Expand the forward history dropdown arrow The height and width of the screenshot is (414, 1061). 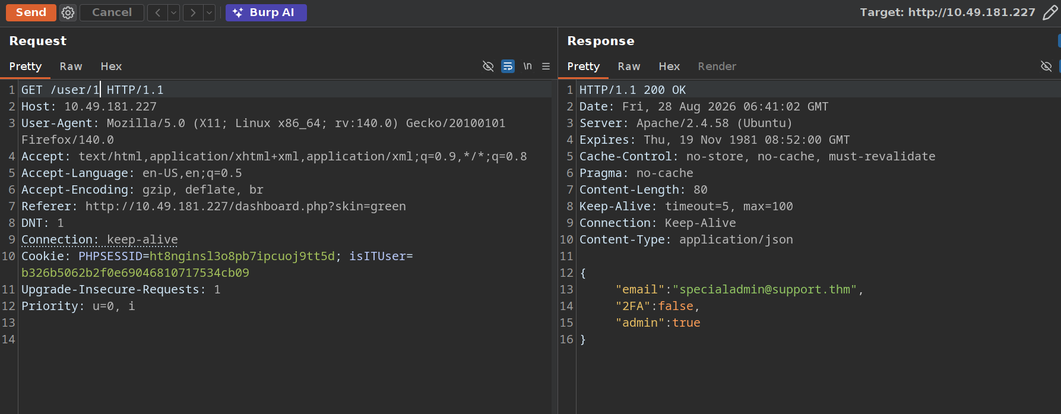[209, 12]
